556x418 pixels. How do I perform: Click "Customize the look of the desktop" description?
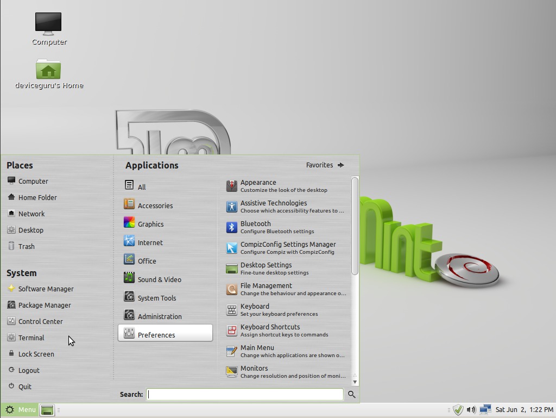(283, 190)
